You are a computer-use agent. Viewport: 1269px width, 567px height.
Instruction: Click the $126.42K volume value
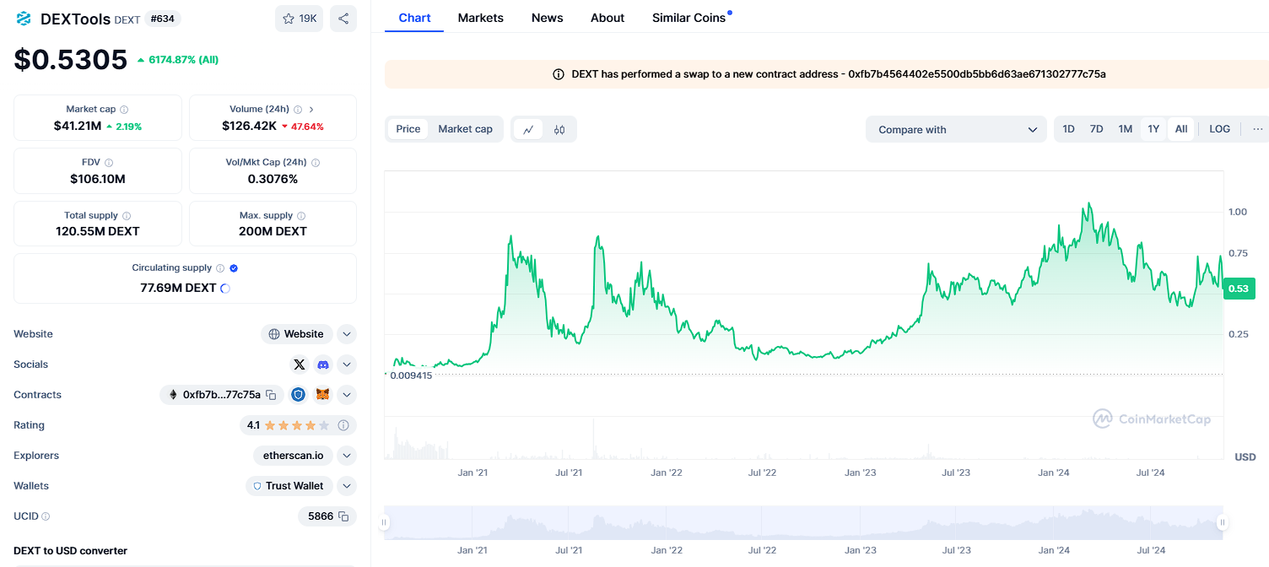[x=249, y=126]
